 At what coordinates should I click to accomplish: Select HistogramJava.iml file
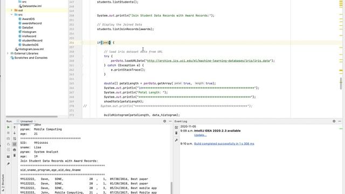coord(31,49)
